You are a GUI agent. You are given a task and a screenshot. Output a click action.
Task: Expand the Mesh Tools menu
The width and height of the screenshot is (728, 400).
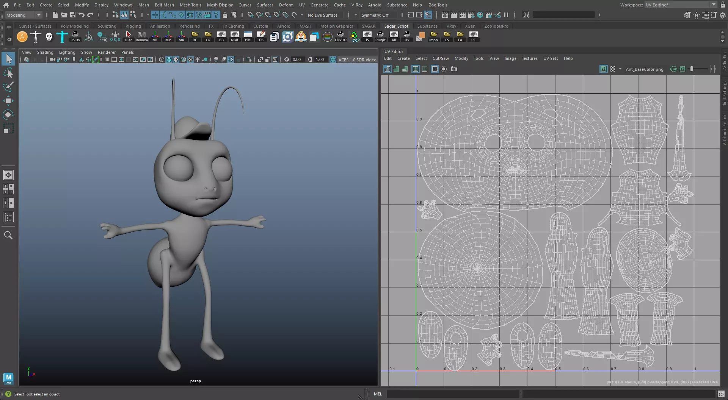(x=190, y=5)
